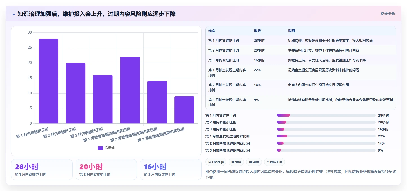Click the progress bar for 第 1 月抽查发现过期内容比例

click(x=326, y=136)
